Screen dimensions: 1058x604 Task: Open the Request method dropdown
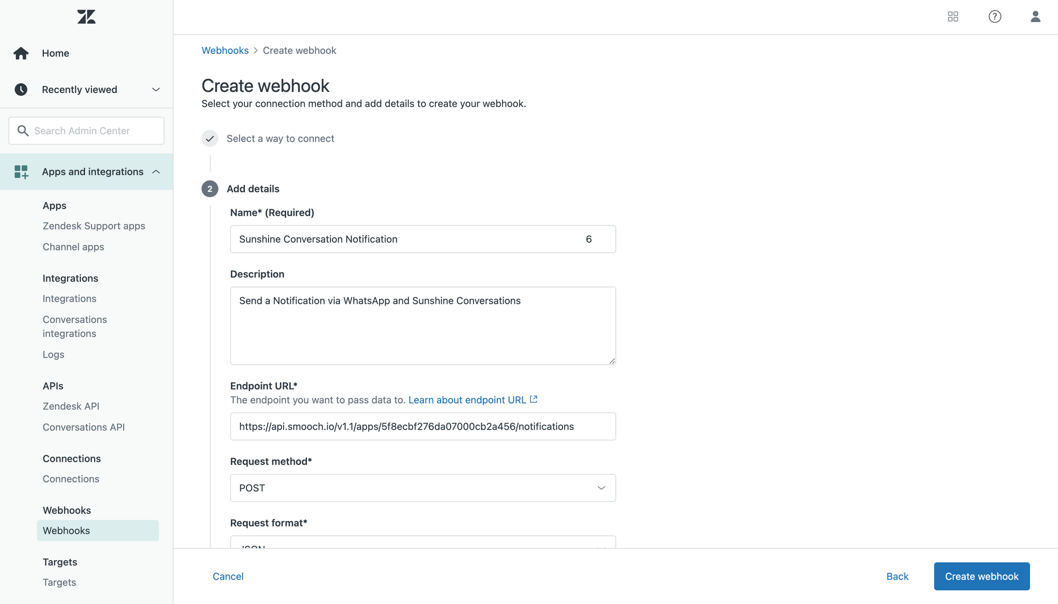423,488
